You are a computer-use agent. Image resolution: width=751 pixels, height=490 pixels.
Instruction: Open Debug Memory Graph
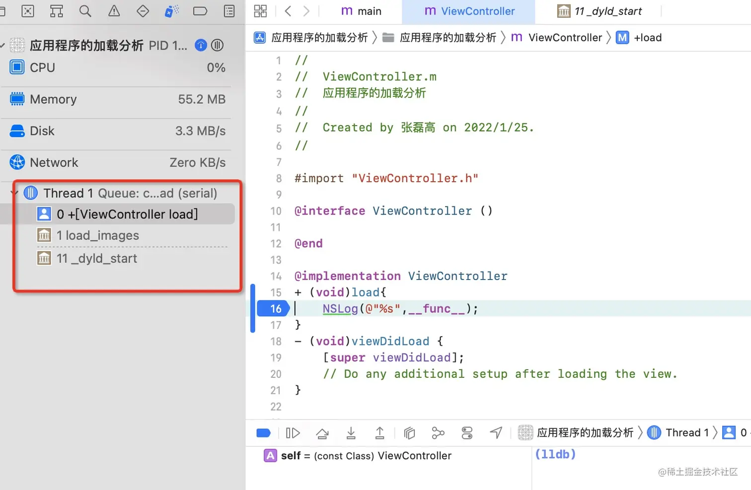[438, 433]
